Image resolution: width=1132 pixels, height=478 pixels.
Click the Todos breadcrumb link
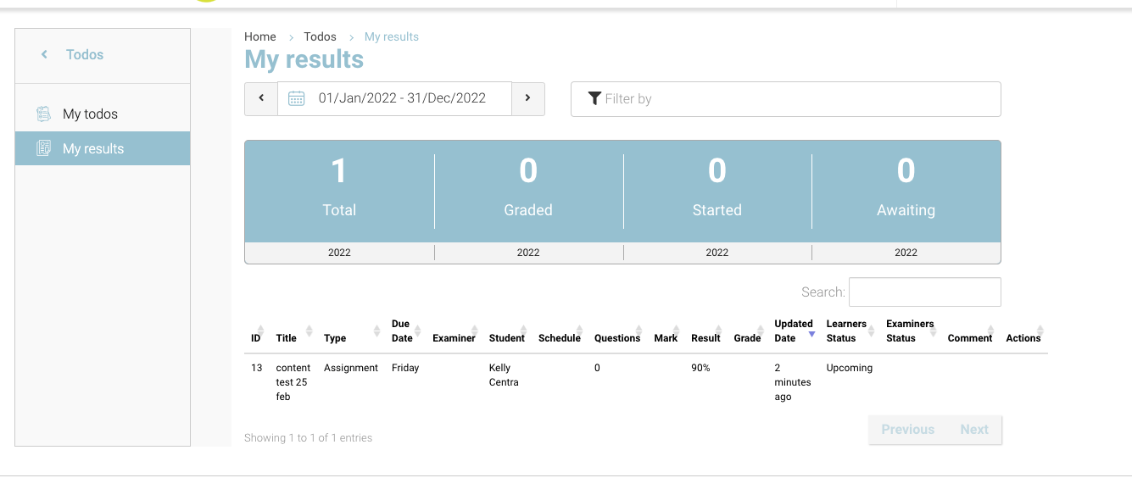coord(320,36)
